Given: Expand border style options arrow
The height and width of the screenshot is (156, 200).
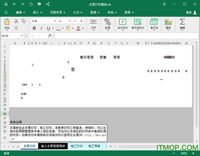Looking at the screenshot, I should [63, 28].
